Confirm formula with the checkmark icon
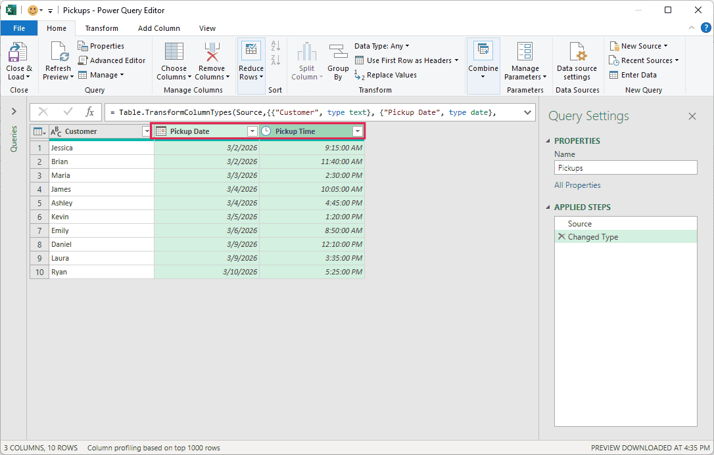 68,112
